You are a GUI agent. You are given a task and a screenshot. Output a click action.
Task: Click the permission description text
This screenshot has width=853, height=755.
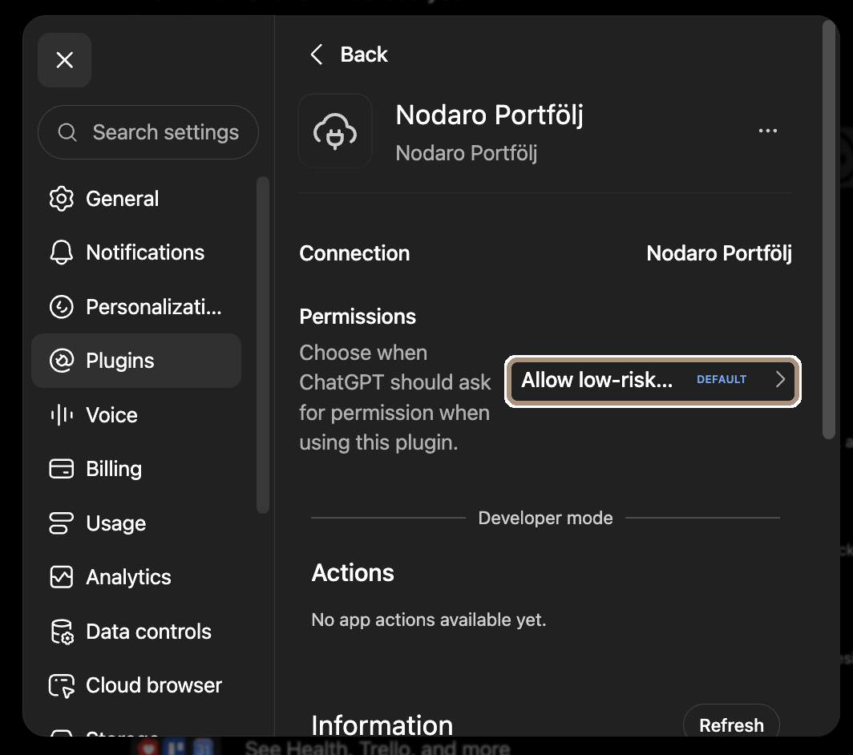[x=395, y=398]
